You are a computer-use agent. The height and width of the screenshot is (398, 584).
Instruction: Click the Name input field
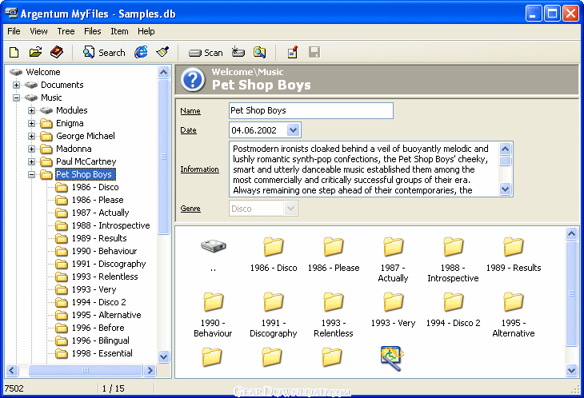coord(311,110)
